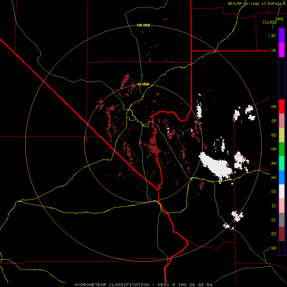Image resolution: width=287 pixels, height=287 pixels.
Task: Click the DS legend label
Action: click(274, 192)
